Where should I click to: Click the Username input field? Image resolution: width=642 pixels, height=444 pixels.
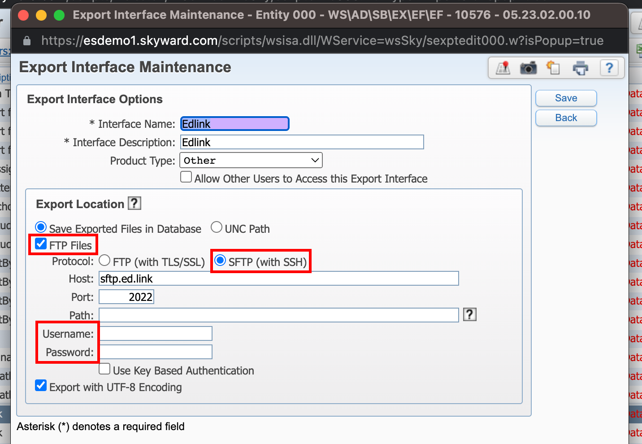[x=156, y=334]
